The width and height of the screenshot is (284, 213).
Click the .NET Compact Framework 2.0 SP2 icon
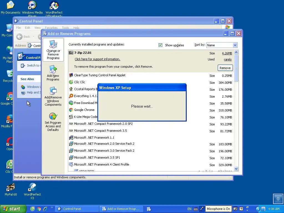(71, 124)
